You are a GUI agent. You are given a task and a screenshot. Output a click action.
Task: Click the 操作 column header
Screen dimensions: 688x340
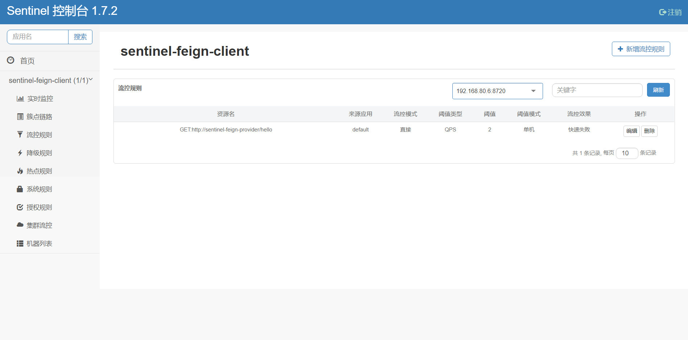[x=641, y=114]
